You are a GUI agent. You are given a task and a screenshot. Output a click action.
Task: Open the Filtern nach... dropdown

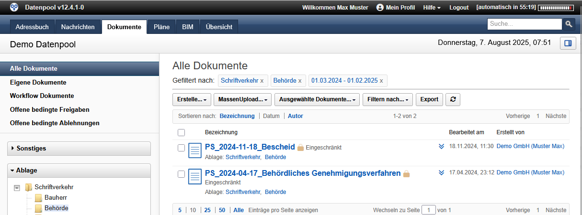388,99
